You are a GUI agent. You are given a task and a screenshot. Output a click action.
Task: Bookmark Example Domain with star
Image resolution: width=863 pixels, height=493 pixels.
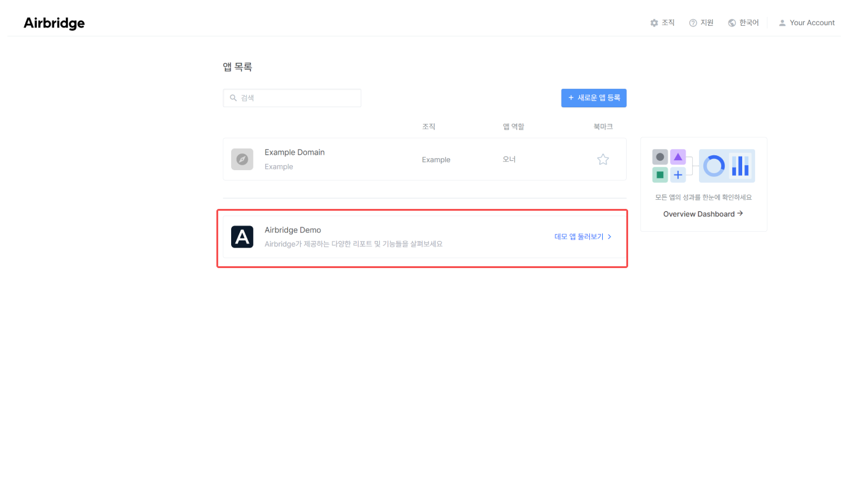(603, 160)
